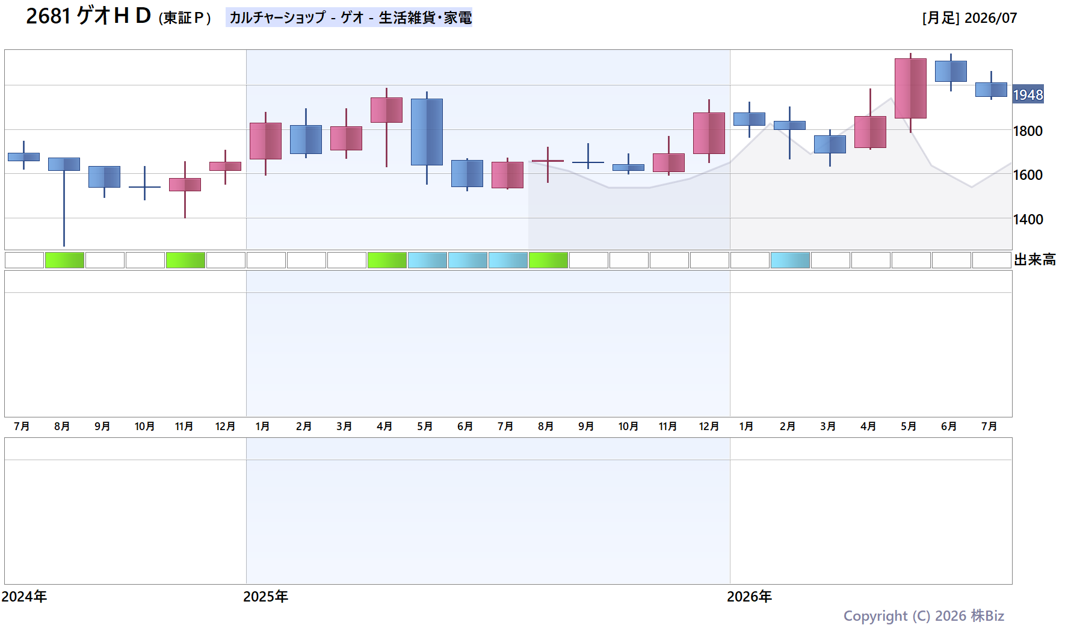Click the [月足] 2026/07 period label
The image size is (1071, 634).
pos(969,18)
